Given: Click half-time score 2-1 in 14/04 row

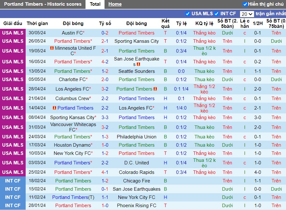Looking at the screenshot, I should [257, 108].
